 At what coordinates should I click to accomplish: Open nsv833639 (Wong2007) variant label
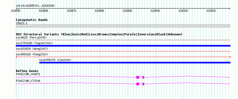point(32,49)
